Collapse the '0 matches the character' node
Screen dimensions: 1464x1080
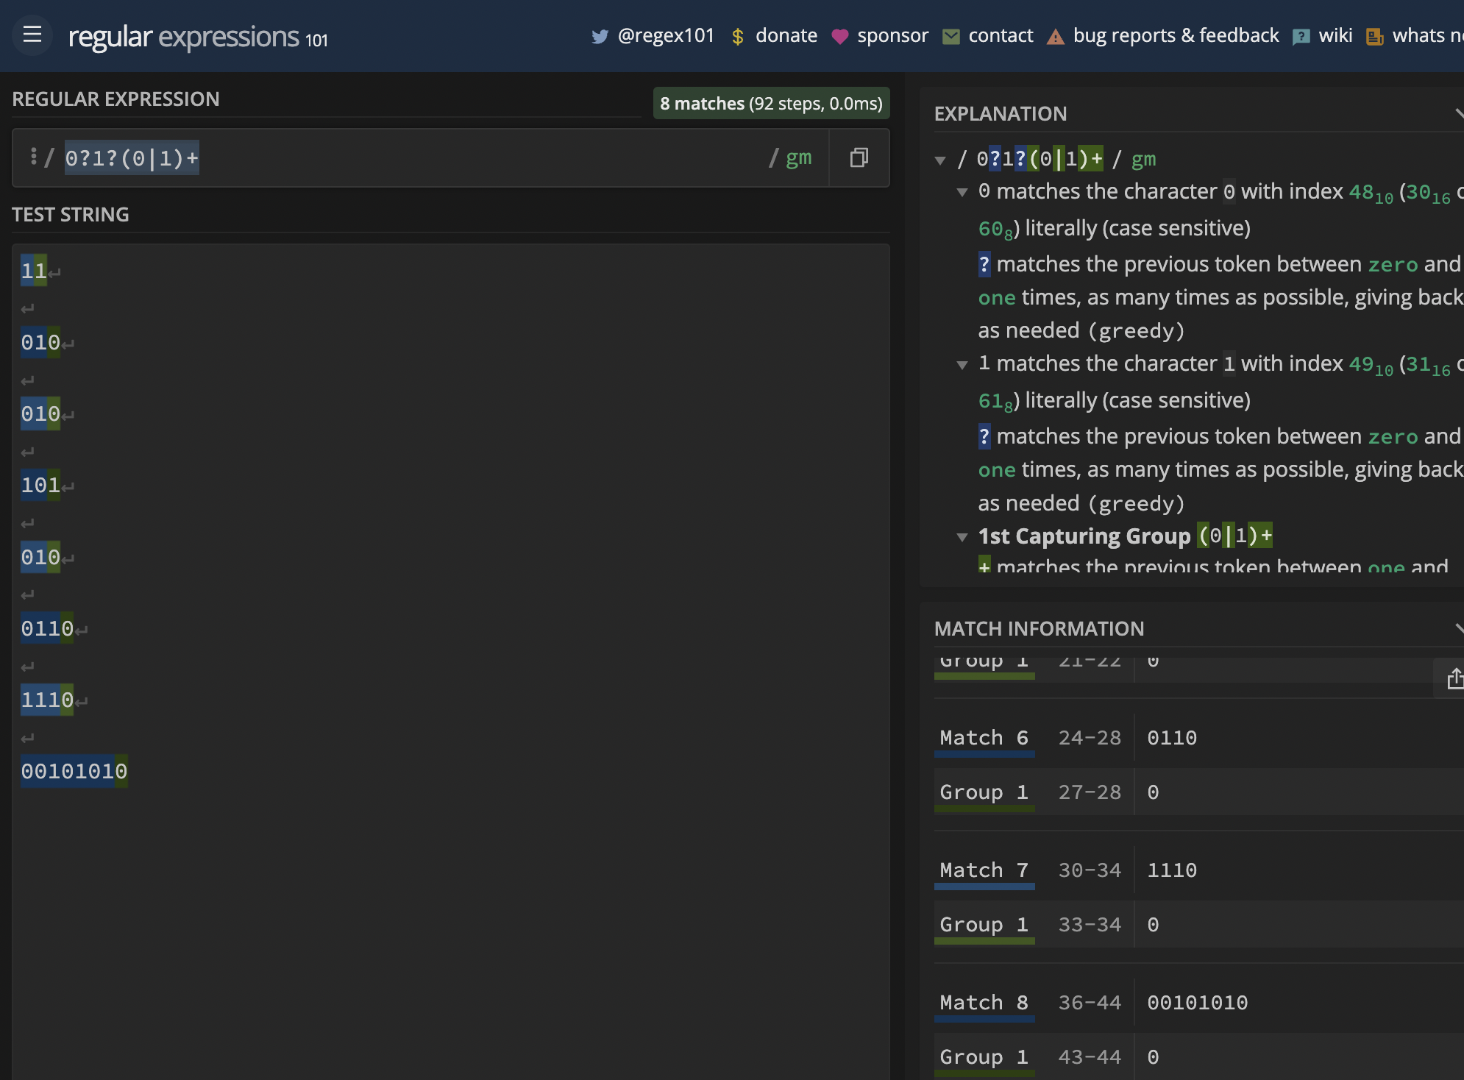click(962, 192)
